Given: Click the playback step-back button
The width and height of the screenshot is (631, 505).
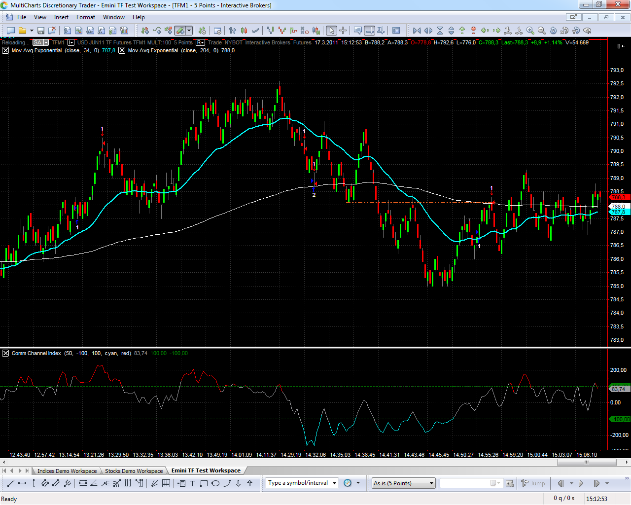Looking at the screenshot, I should 561,483.
